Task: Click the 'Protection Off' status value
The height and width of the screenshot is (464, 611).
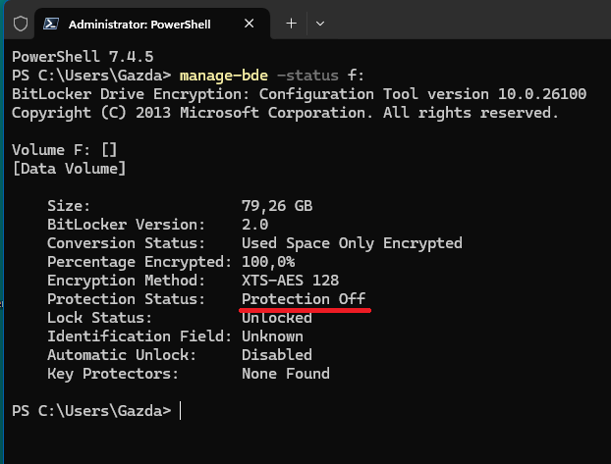Action: click(x=304, y=299)
